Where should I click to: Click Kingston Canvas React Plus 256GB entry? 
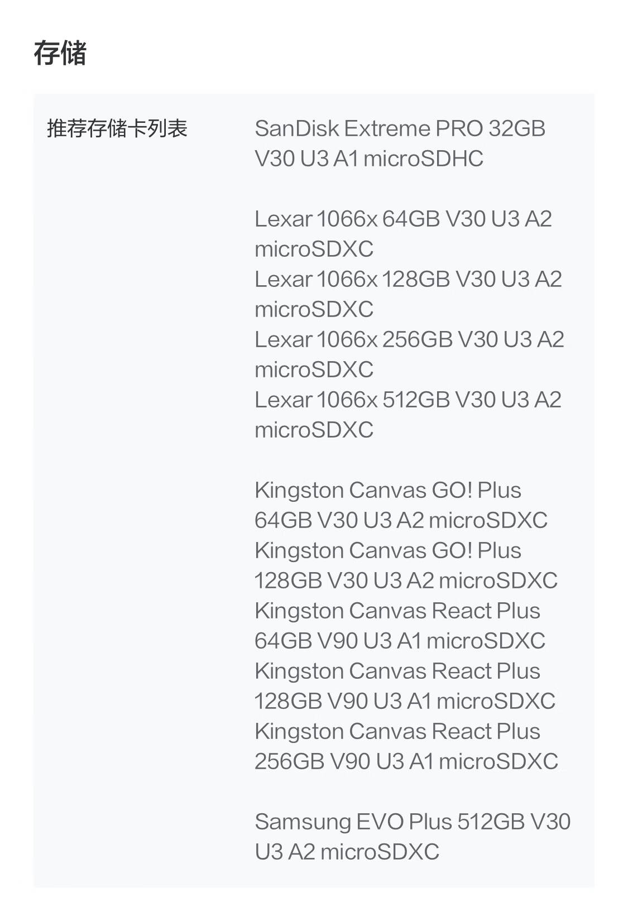point(406,746)
